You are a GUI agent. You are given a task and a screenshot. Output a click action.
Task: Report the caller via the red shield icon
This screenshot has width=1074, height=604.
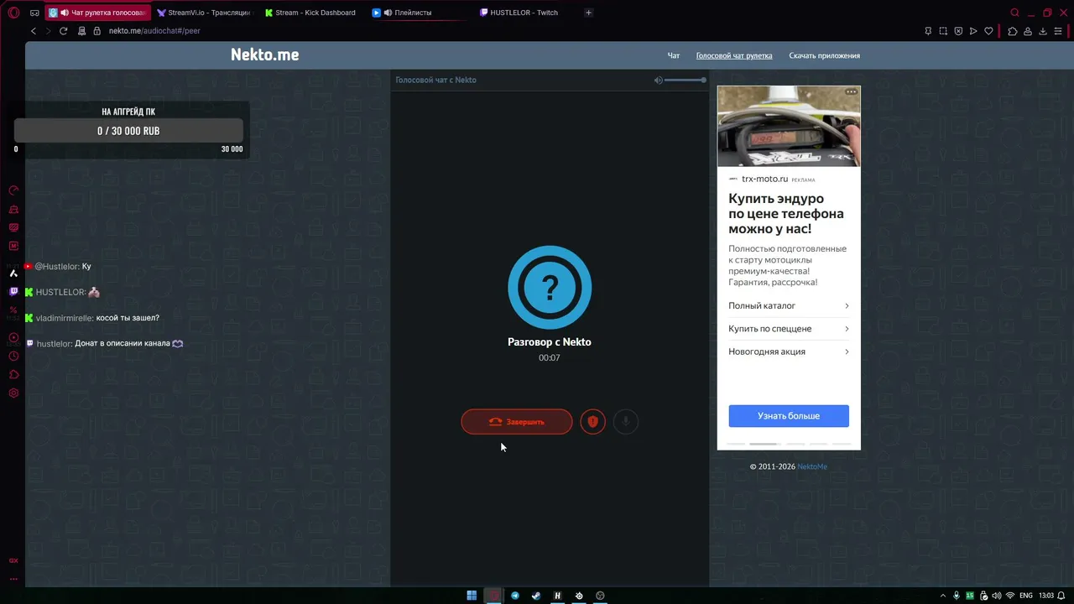(x=592, y=422)
